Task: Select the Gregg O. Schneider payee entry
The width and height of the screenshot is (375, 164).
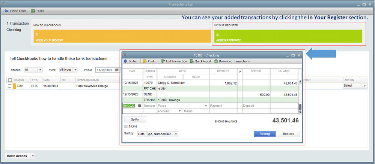Action: 171,83
